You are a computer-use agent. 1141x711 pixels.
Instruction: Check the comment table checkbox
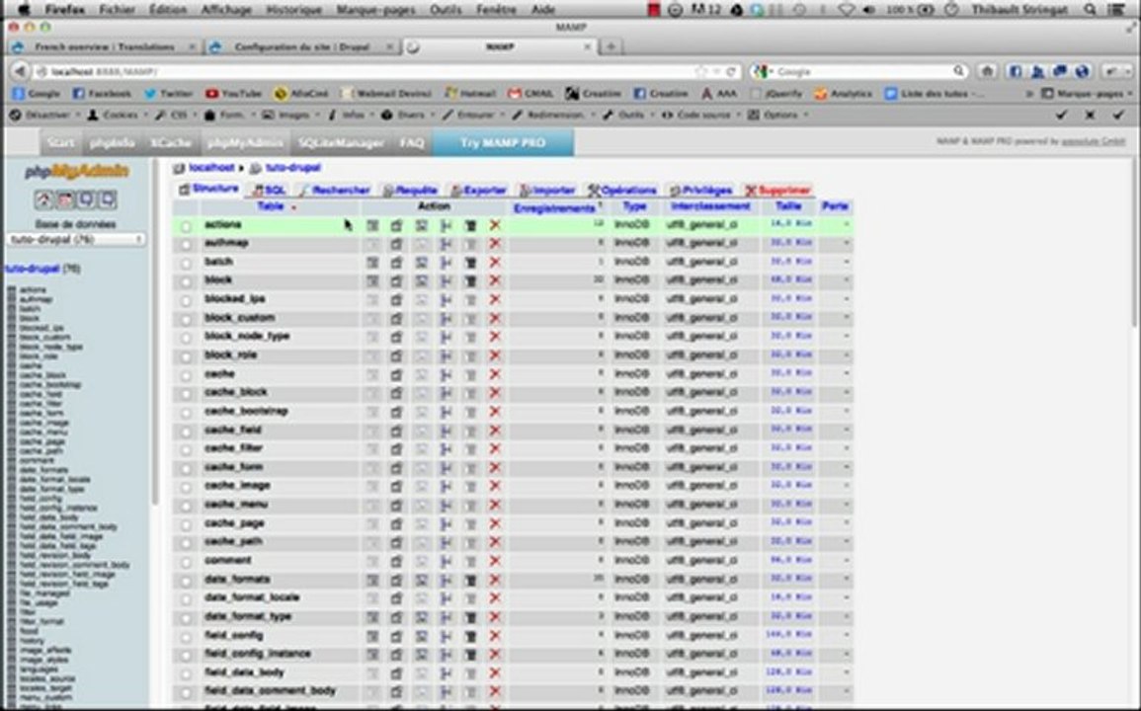[x=187, y=562]
